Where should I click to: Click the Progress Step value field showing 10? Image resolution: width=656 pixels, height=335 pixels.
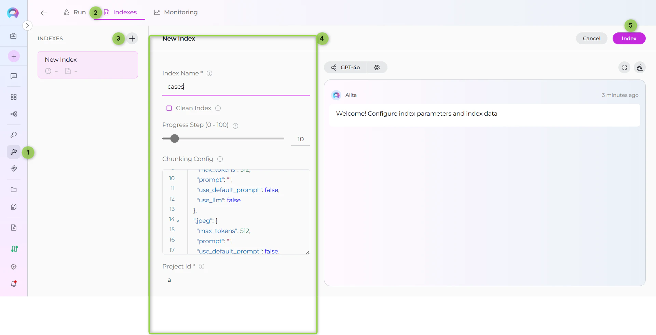tap(300, 139)
